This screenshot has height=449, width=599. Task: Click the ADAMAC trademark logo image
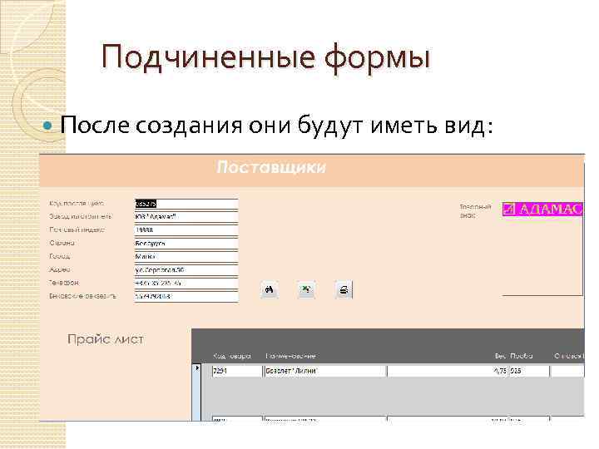(542, 210)
